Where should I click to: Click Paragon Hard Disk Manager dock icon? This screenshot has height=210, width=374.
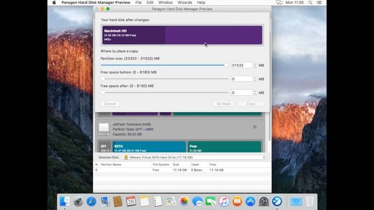[x=277, y=201]
